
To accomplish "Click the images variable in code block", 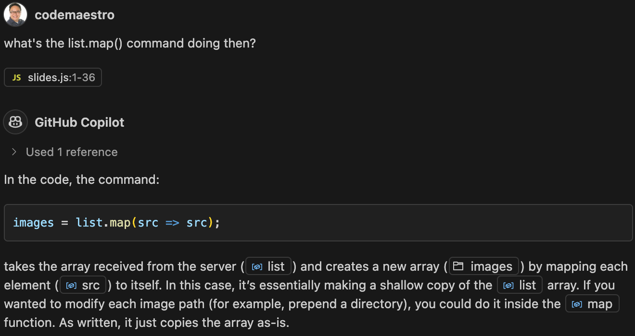I will [34, 223].
